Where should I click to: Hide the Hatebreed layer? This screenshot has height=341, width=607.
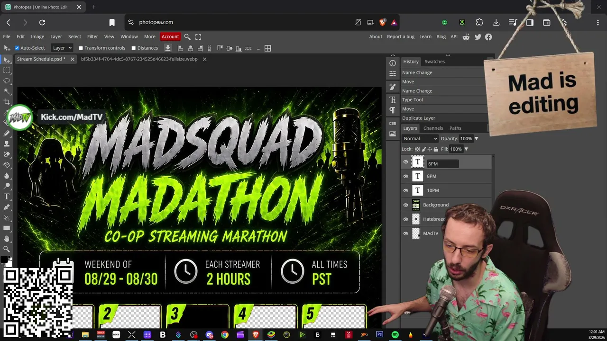(405, 219)
